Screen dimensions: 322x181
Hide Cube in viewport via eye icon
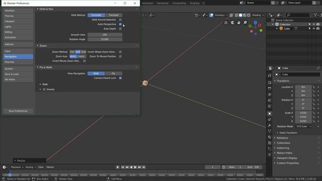313,29
